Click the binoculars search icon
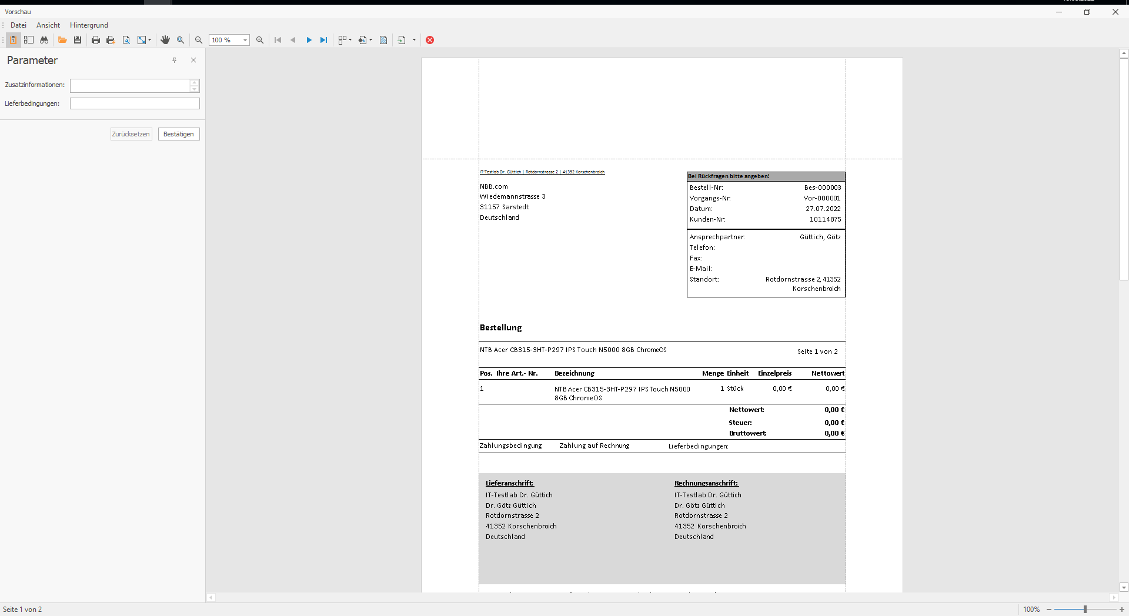 click(44, 40)
